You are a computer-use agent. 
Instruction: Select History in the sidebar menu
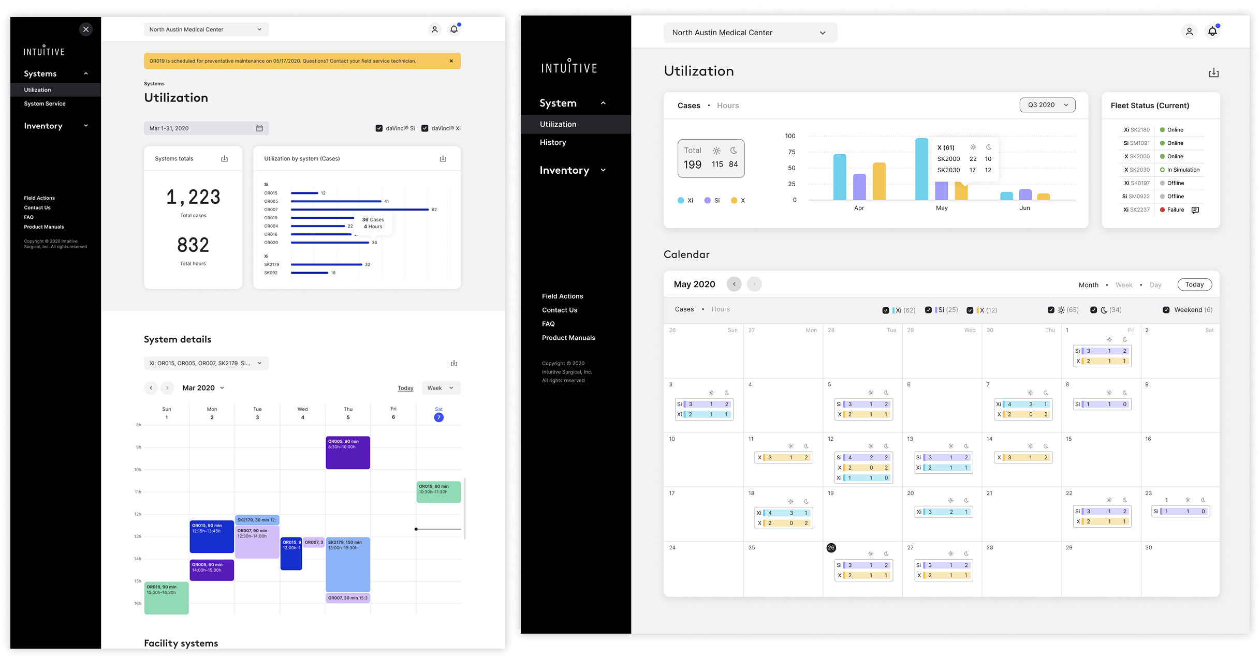553,142
